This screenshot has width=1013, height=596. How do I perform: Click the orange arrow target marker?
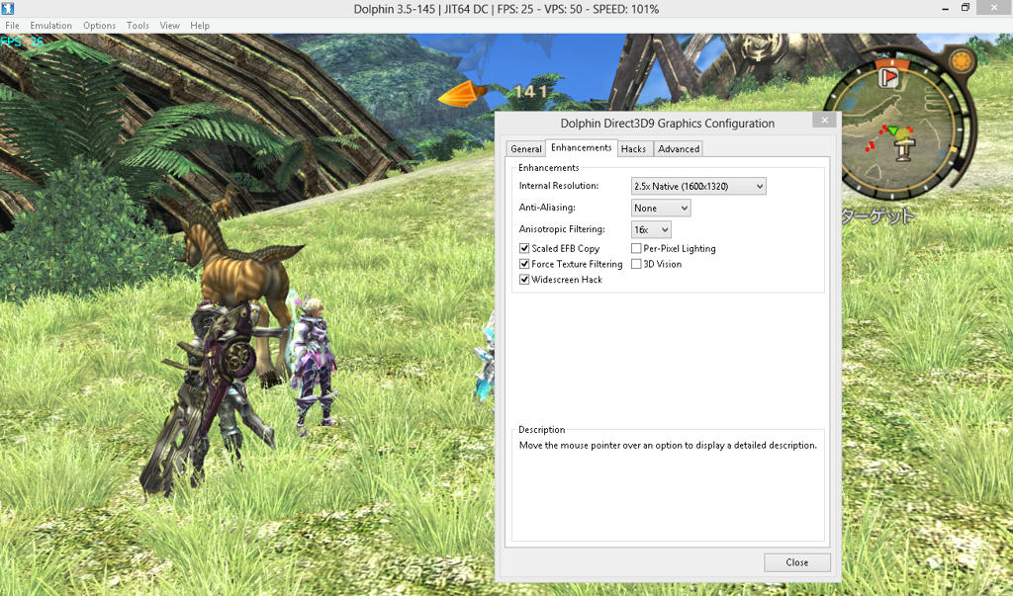click(x=463, y=95)
